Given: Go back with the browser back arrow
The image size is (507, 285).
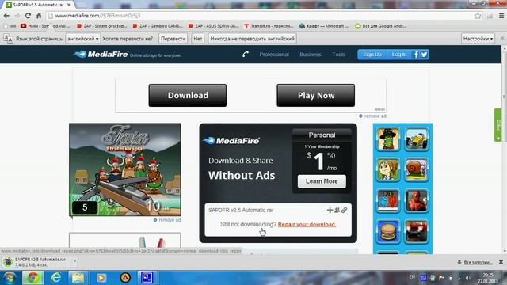Looking at the screenshot, I should click(x=6, y=16).
